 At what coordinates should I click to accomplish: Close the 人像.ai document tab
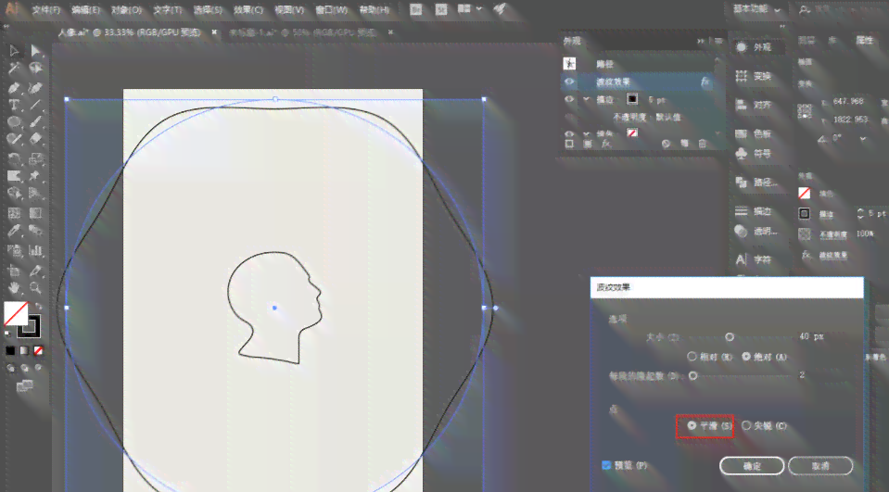214,32
